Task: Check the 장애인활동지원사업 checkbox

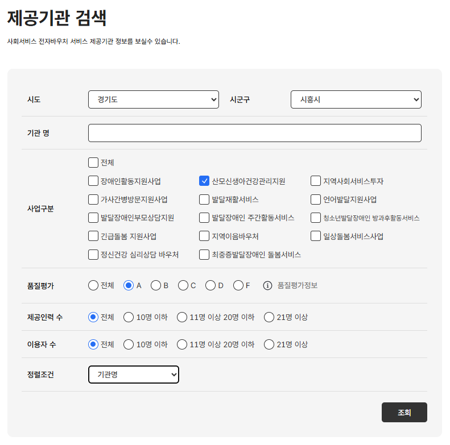Action: click(x=93, y=181)
